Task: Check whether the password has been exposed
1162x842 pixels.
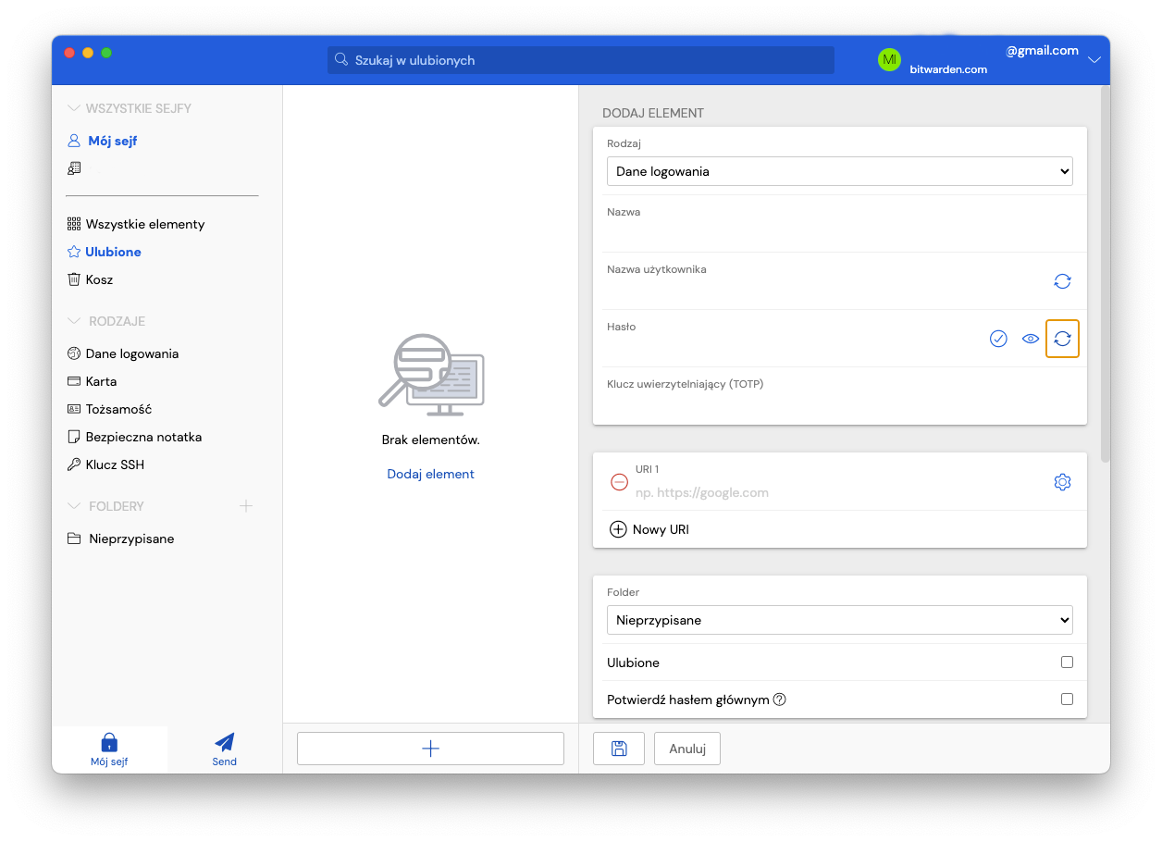Action: pyautogui.click(x=998, y=339)
